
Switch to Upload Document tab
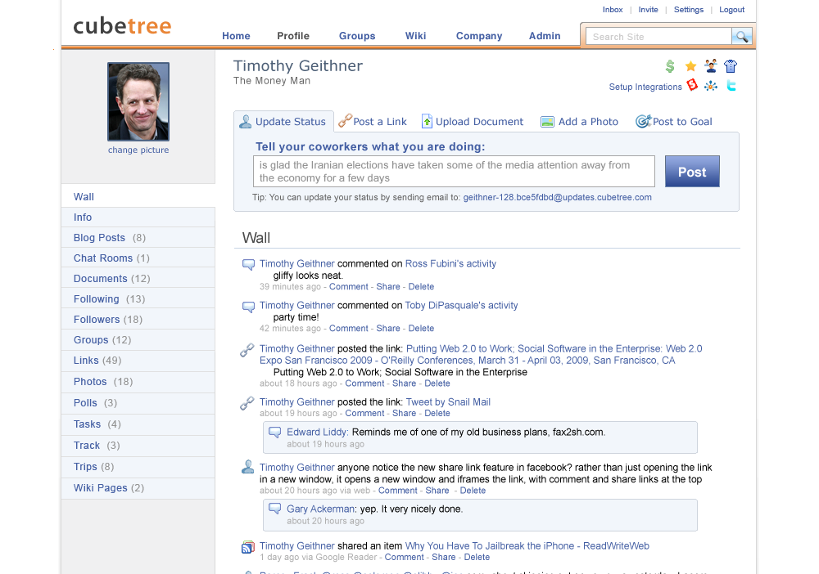pyautogui.click(x=473, y=122)
